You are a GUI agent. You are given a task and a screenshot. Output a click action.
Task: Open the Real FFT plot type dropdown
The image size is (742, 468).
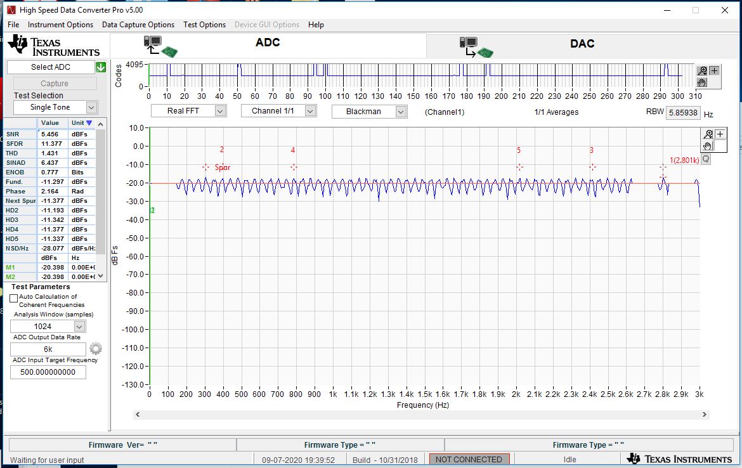220,111
